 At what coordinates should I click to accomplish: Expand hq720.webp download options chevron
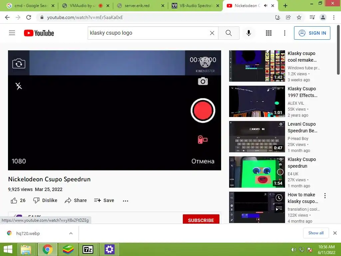71,233
